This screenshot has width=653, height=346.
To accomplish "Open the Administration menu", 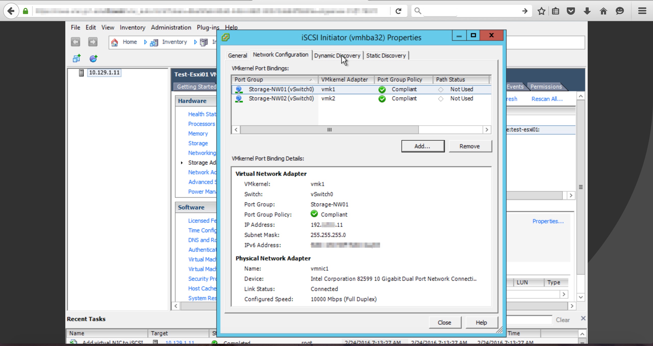I will pos(171,28).
